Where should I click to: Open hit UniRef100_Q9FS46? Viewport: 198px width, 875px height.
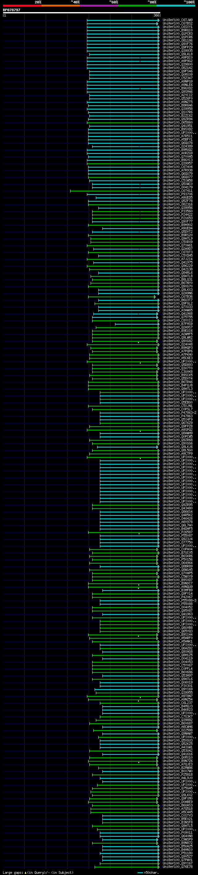pos(178,71)
